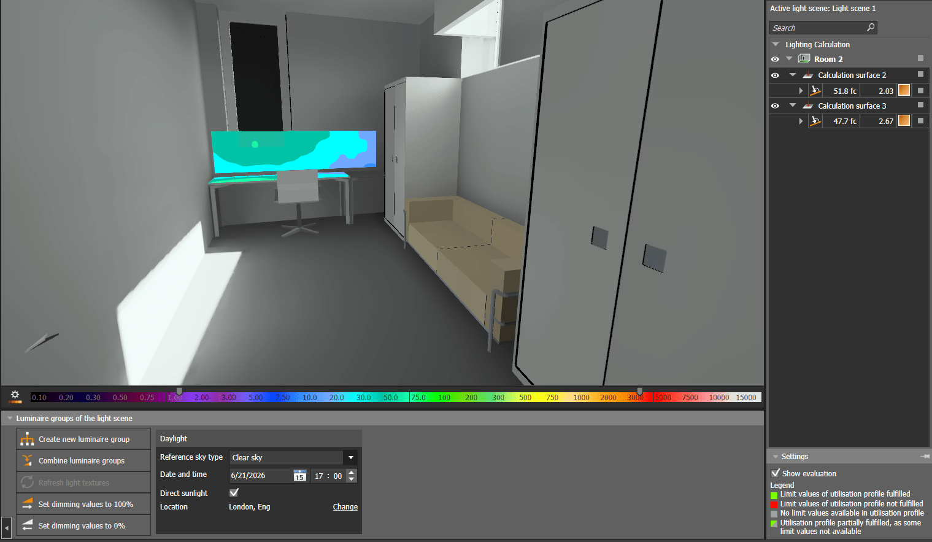Click Set dimming values to 100%
This screenshot has height=542, width=932.
click(x=83, y=504)
